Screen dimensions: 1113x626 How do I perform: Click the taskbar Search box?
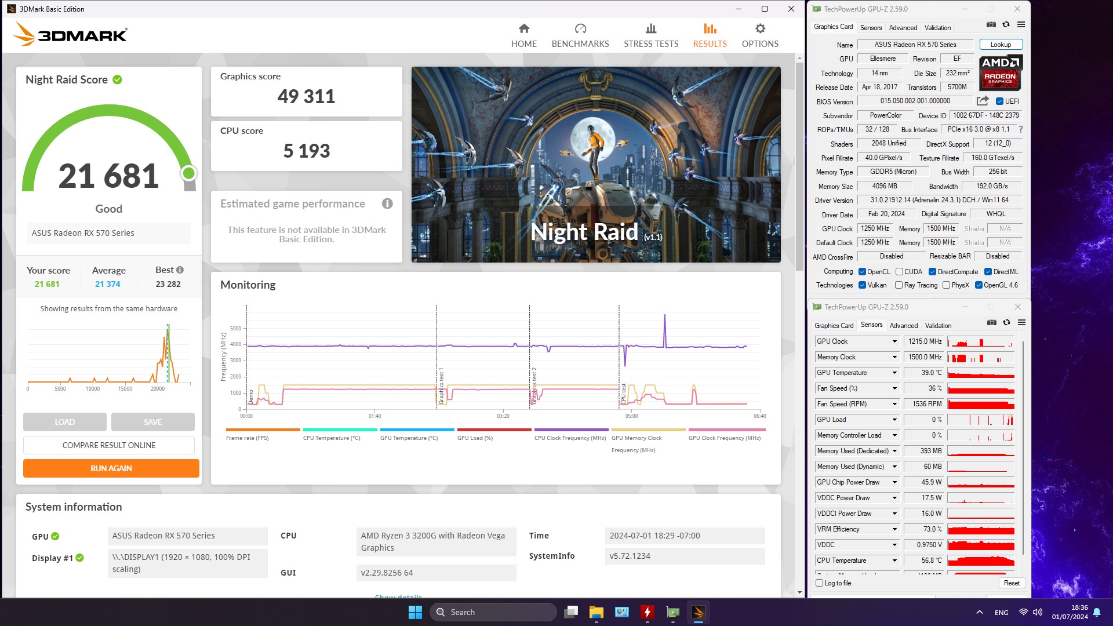tap(493, 612)
